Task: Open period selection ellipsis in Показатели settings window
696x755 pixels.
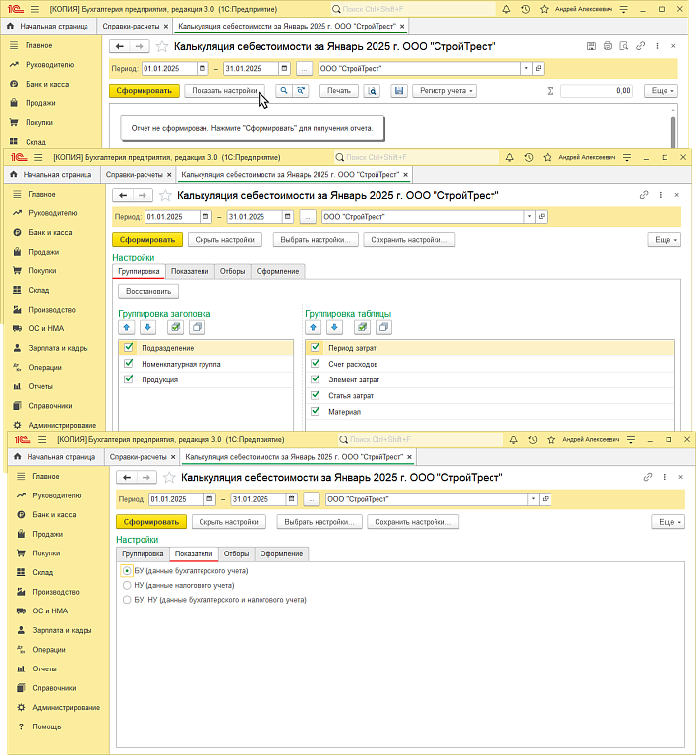Action: [x=312, y=499]
